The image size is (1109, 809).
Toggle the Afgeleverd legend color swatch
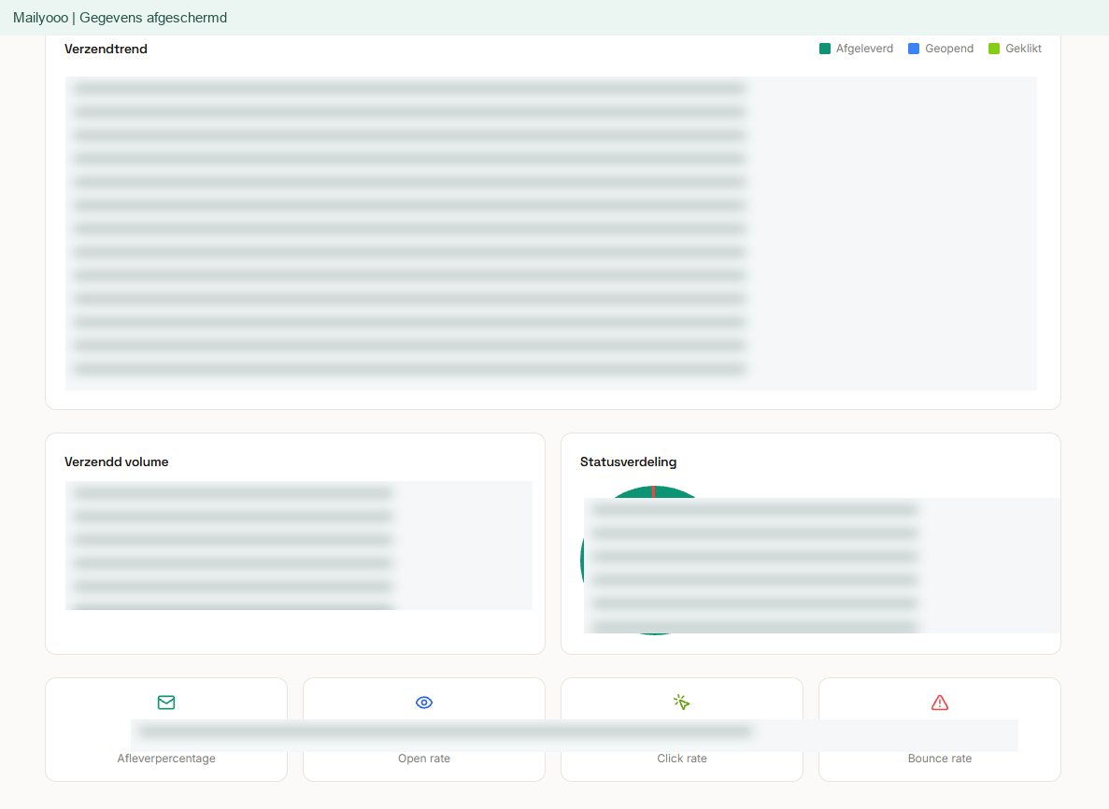[x=825, y=49]
